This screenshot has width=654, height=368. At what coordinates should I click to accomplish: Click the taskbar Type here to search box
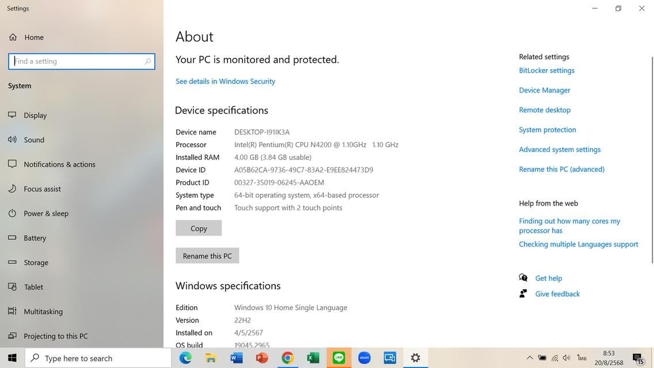click(x=98, y=358)
